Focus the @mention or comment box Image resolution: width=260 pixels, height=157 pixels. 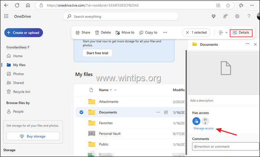(x=226, y=146)
